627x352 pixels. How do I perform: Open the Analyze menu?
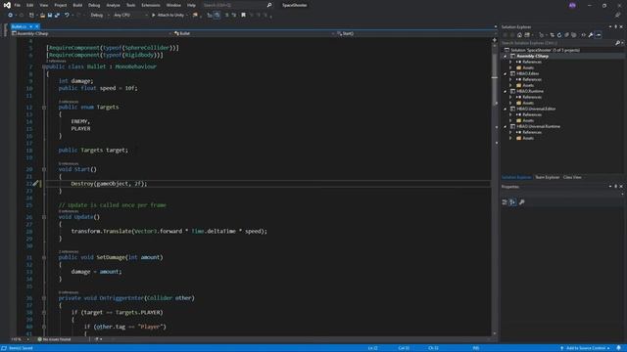114,5
